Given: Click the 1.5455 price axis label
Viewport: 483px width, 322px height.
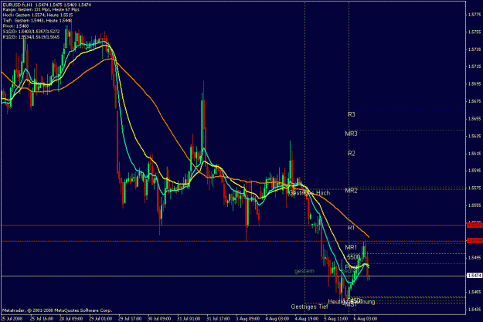Looking at the screenshot, I should coord(474,292).
